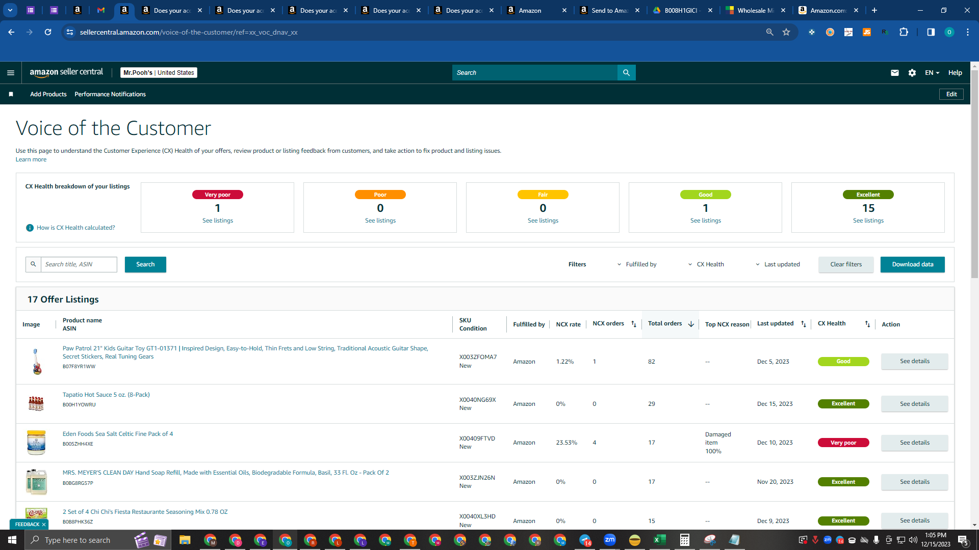
Task: Open Excel from the taskbar
Action: click(x=660, y=540)
